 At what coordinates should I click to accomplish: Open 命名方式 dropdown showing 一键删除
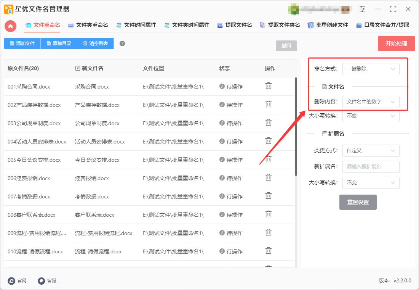point(371,69)
